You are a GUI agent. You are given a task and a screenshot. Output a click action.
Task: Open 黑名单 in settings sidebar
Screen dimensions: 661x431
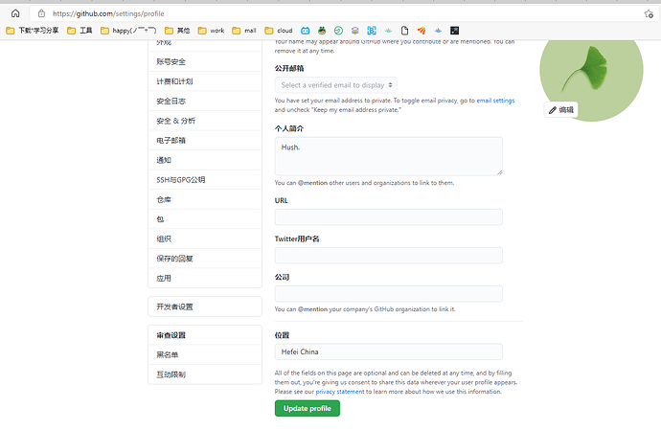tap(205, 354)
